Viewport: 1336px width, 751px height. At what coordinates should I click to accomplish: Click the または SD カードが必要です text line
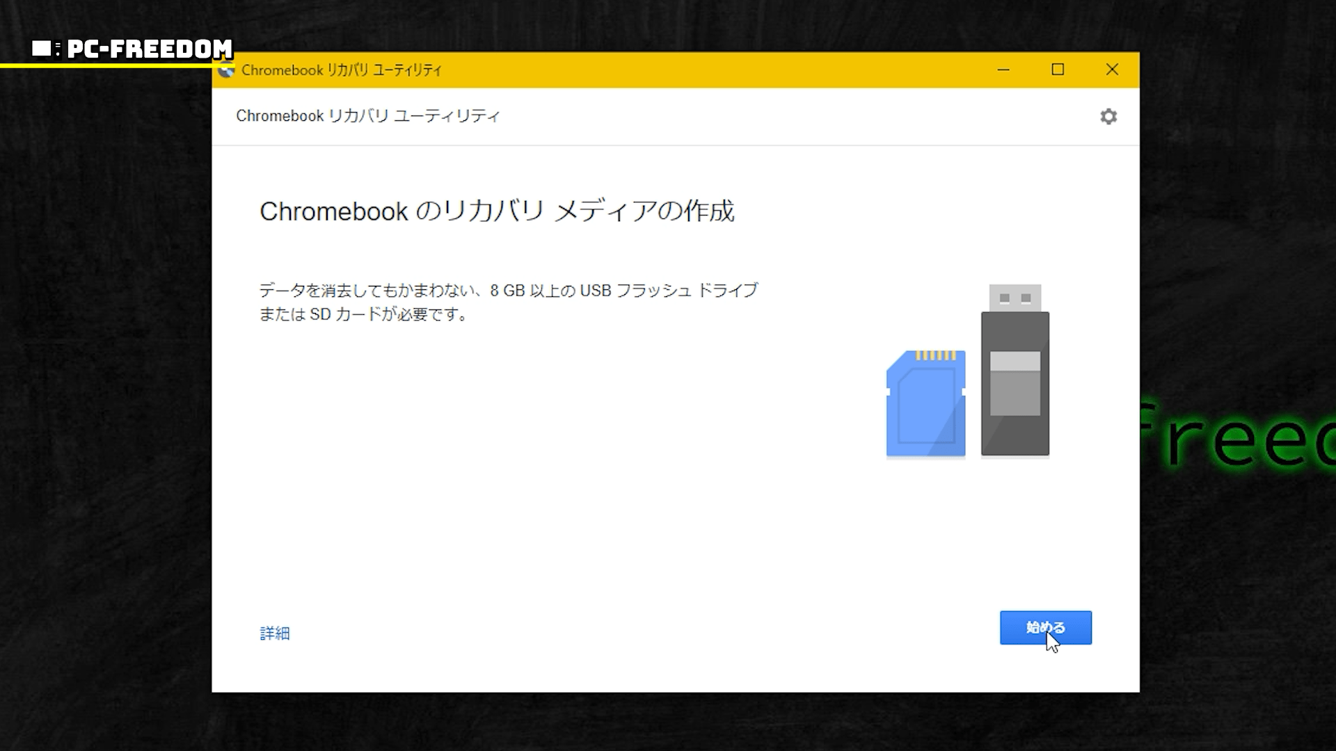click(363, 314)
